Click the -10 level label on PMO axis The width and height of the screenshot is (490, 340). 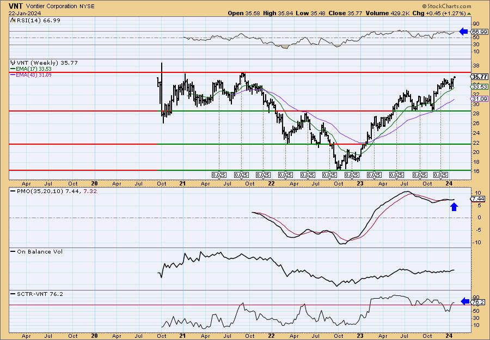(x=476, y=242)
